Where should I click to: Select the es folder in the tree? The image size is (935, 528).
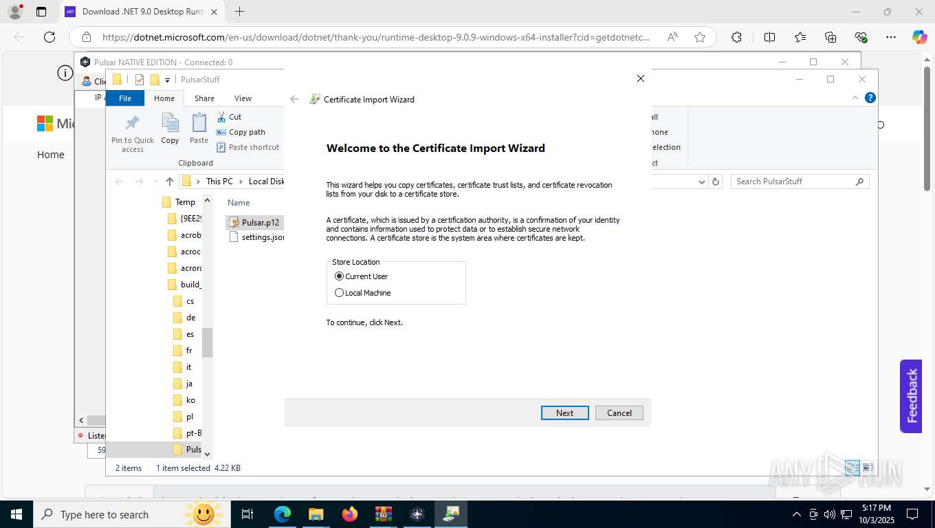pos(184,334)
